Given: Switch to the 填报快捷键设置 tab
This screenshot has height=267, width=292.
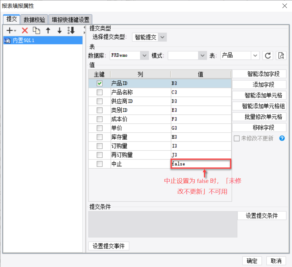Looking at the screenshot, I should [x=70, y=20].
